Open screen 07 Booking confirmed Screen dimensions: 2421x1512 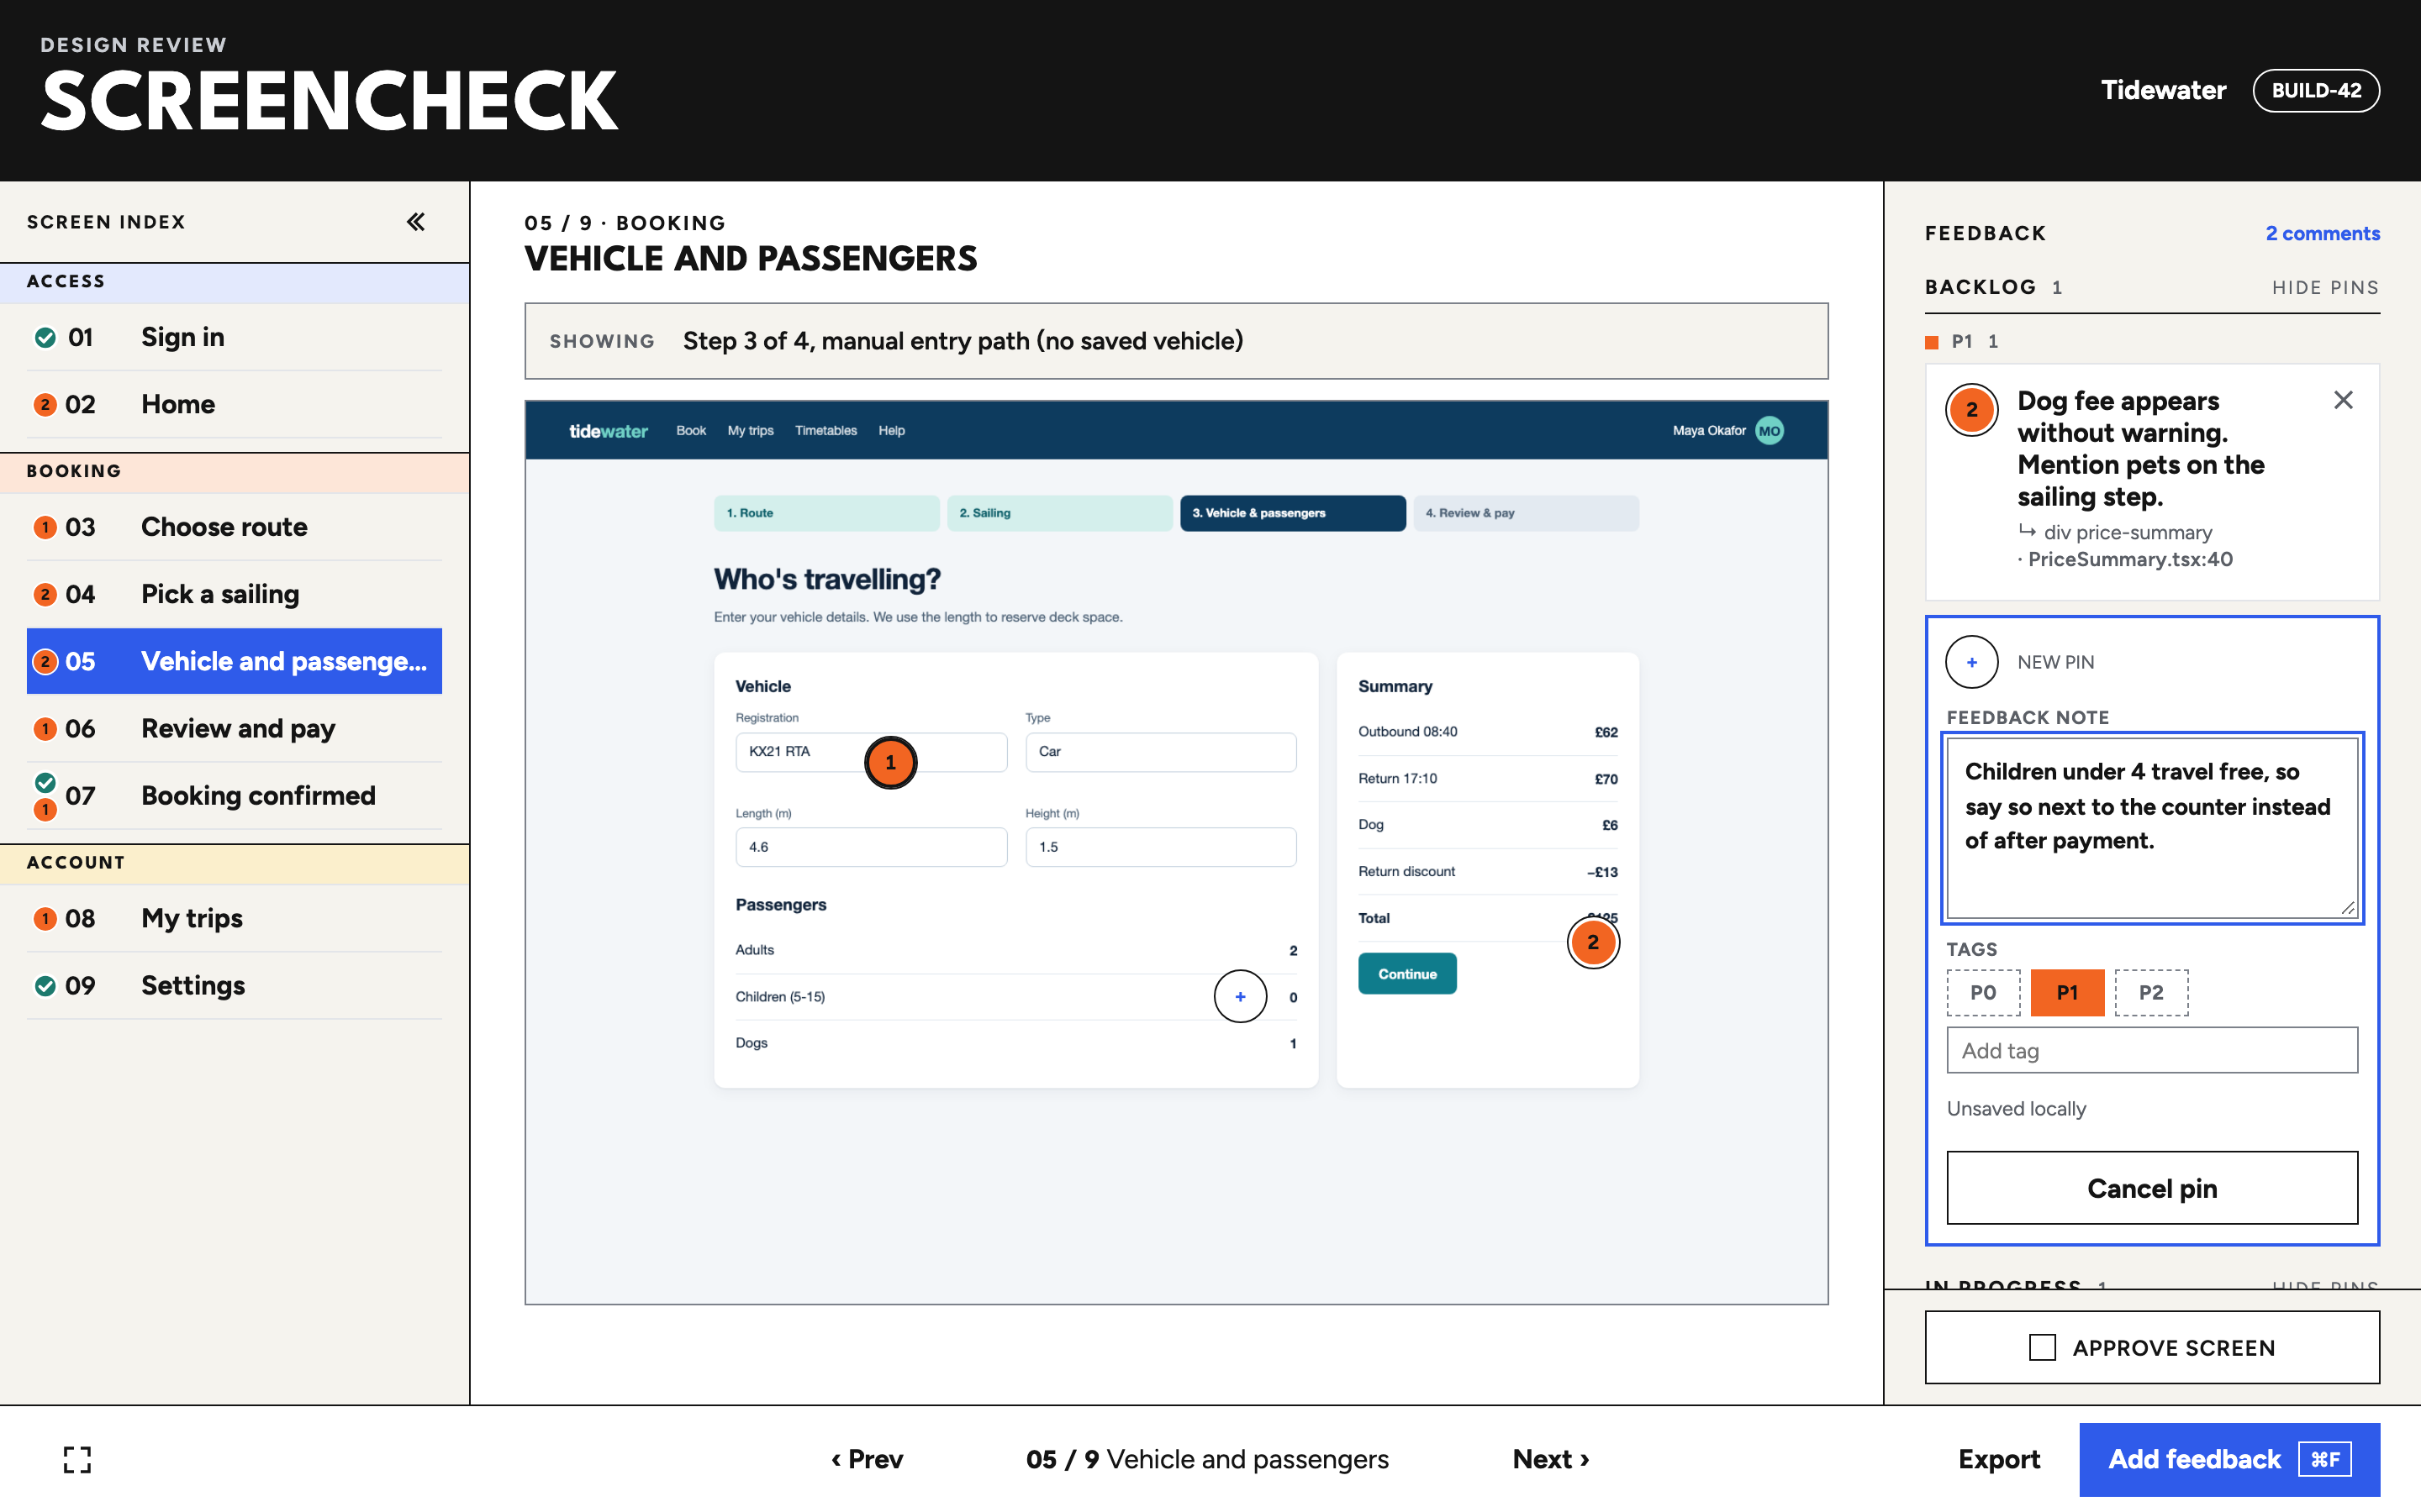234,796
